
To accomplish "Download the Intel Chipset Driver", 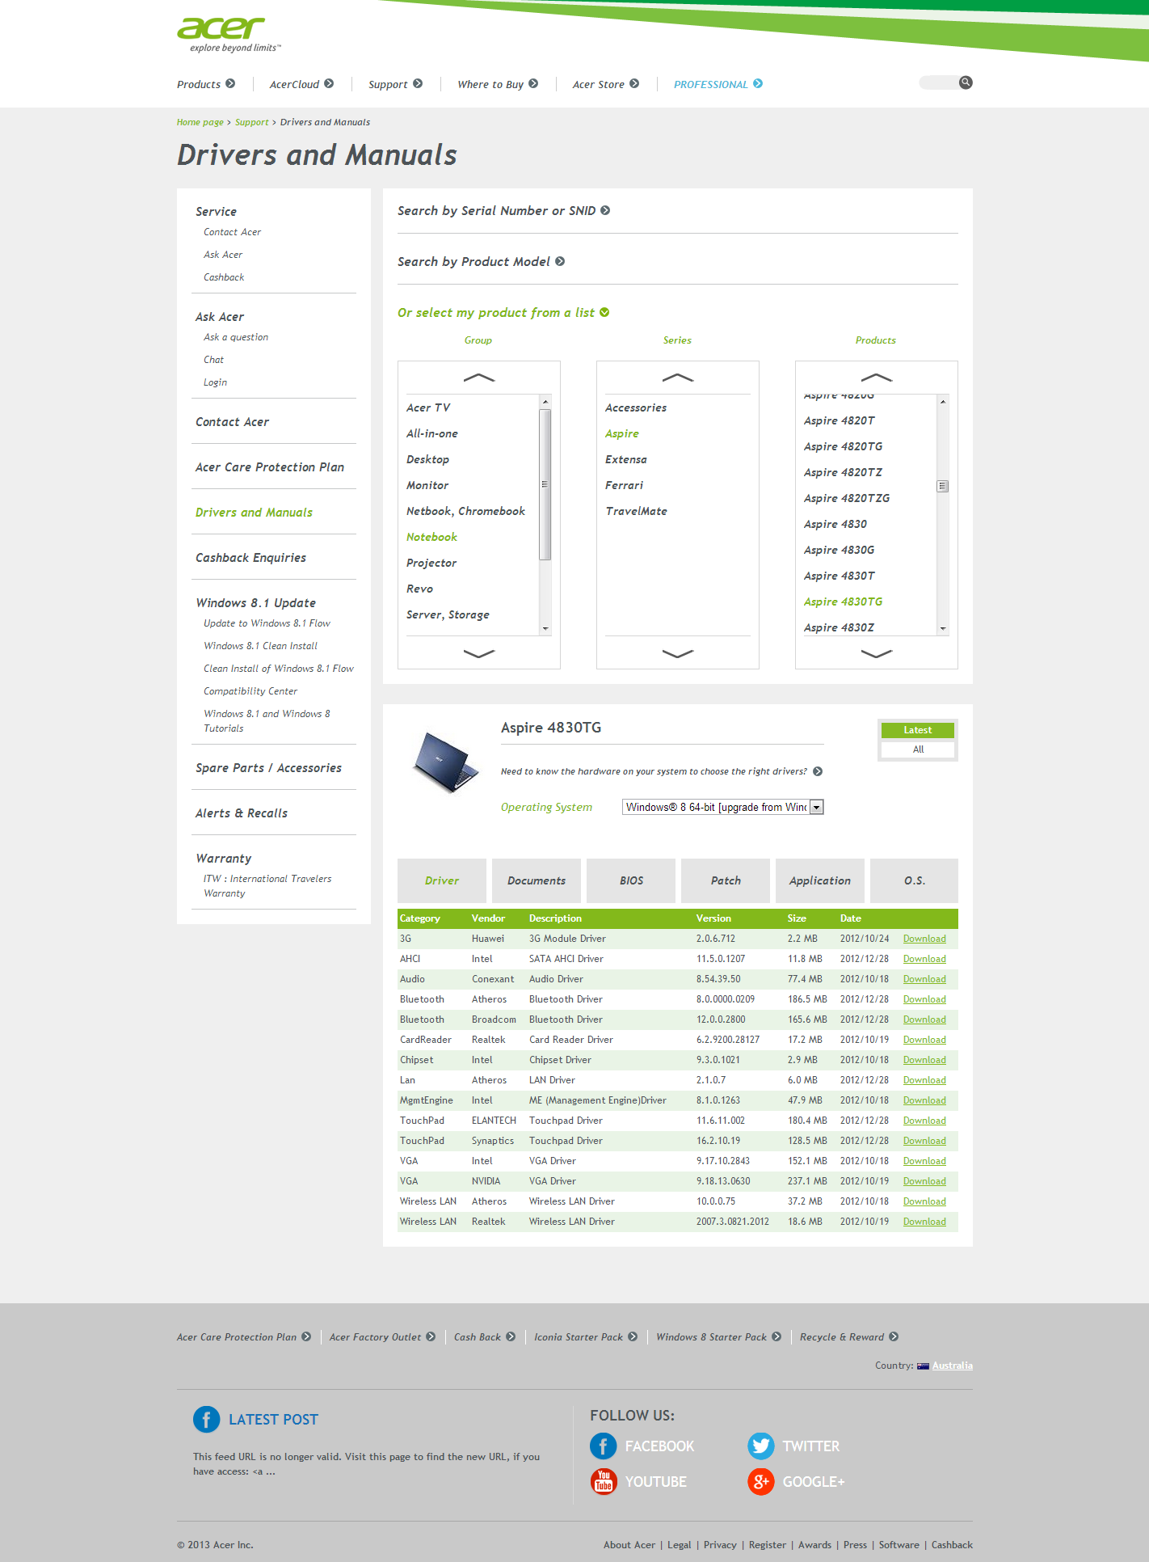I will click(x=924, y=1060).
